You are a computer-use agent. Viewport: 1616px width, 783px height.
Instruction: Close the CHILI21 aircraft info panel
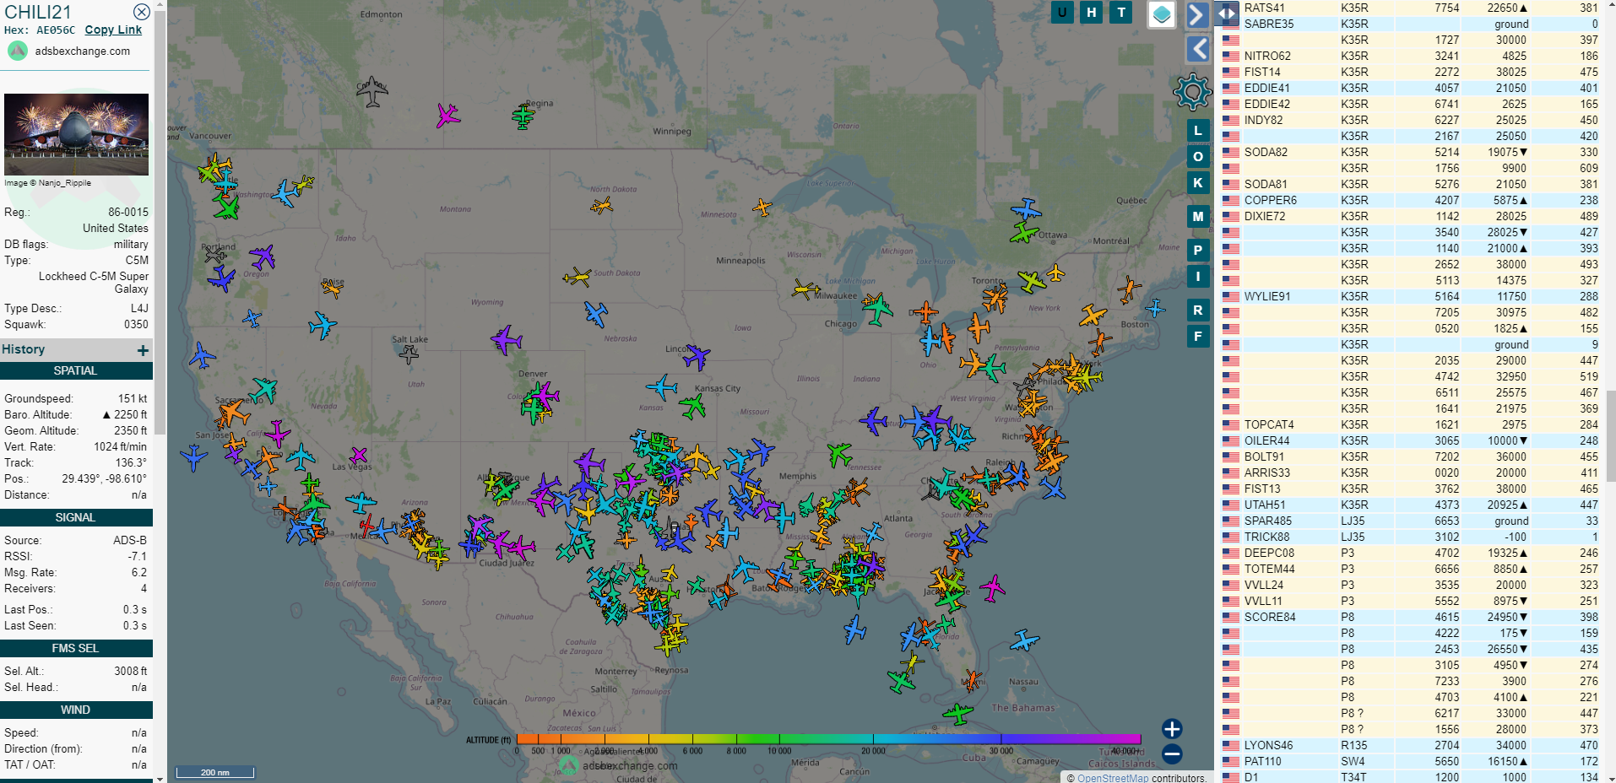pos(142,12)
